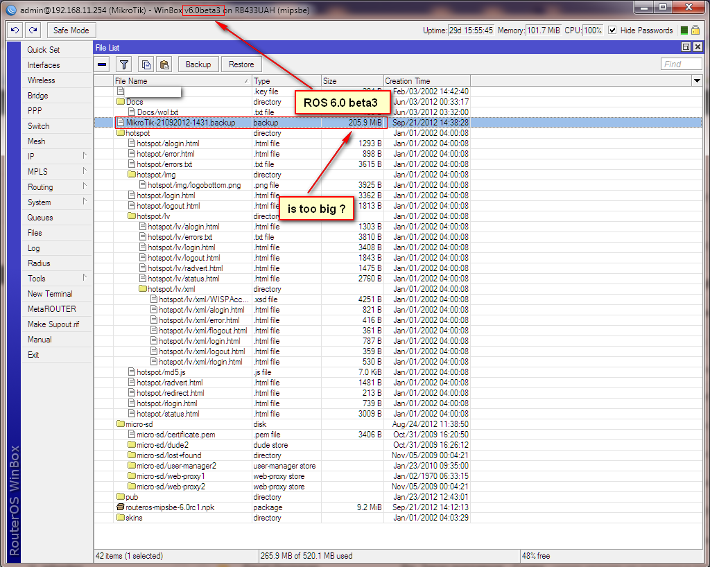710x567 pixels.
Task: Toggle the Hide Passwords checkbox
Action: coord(612,30)
